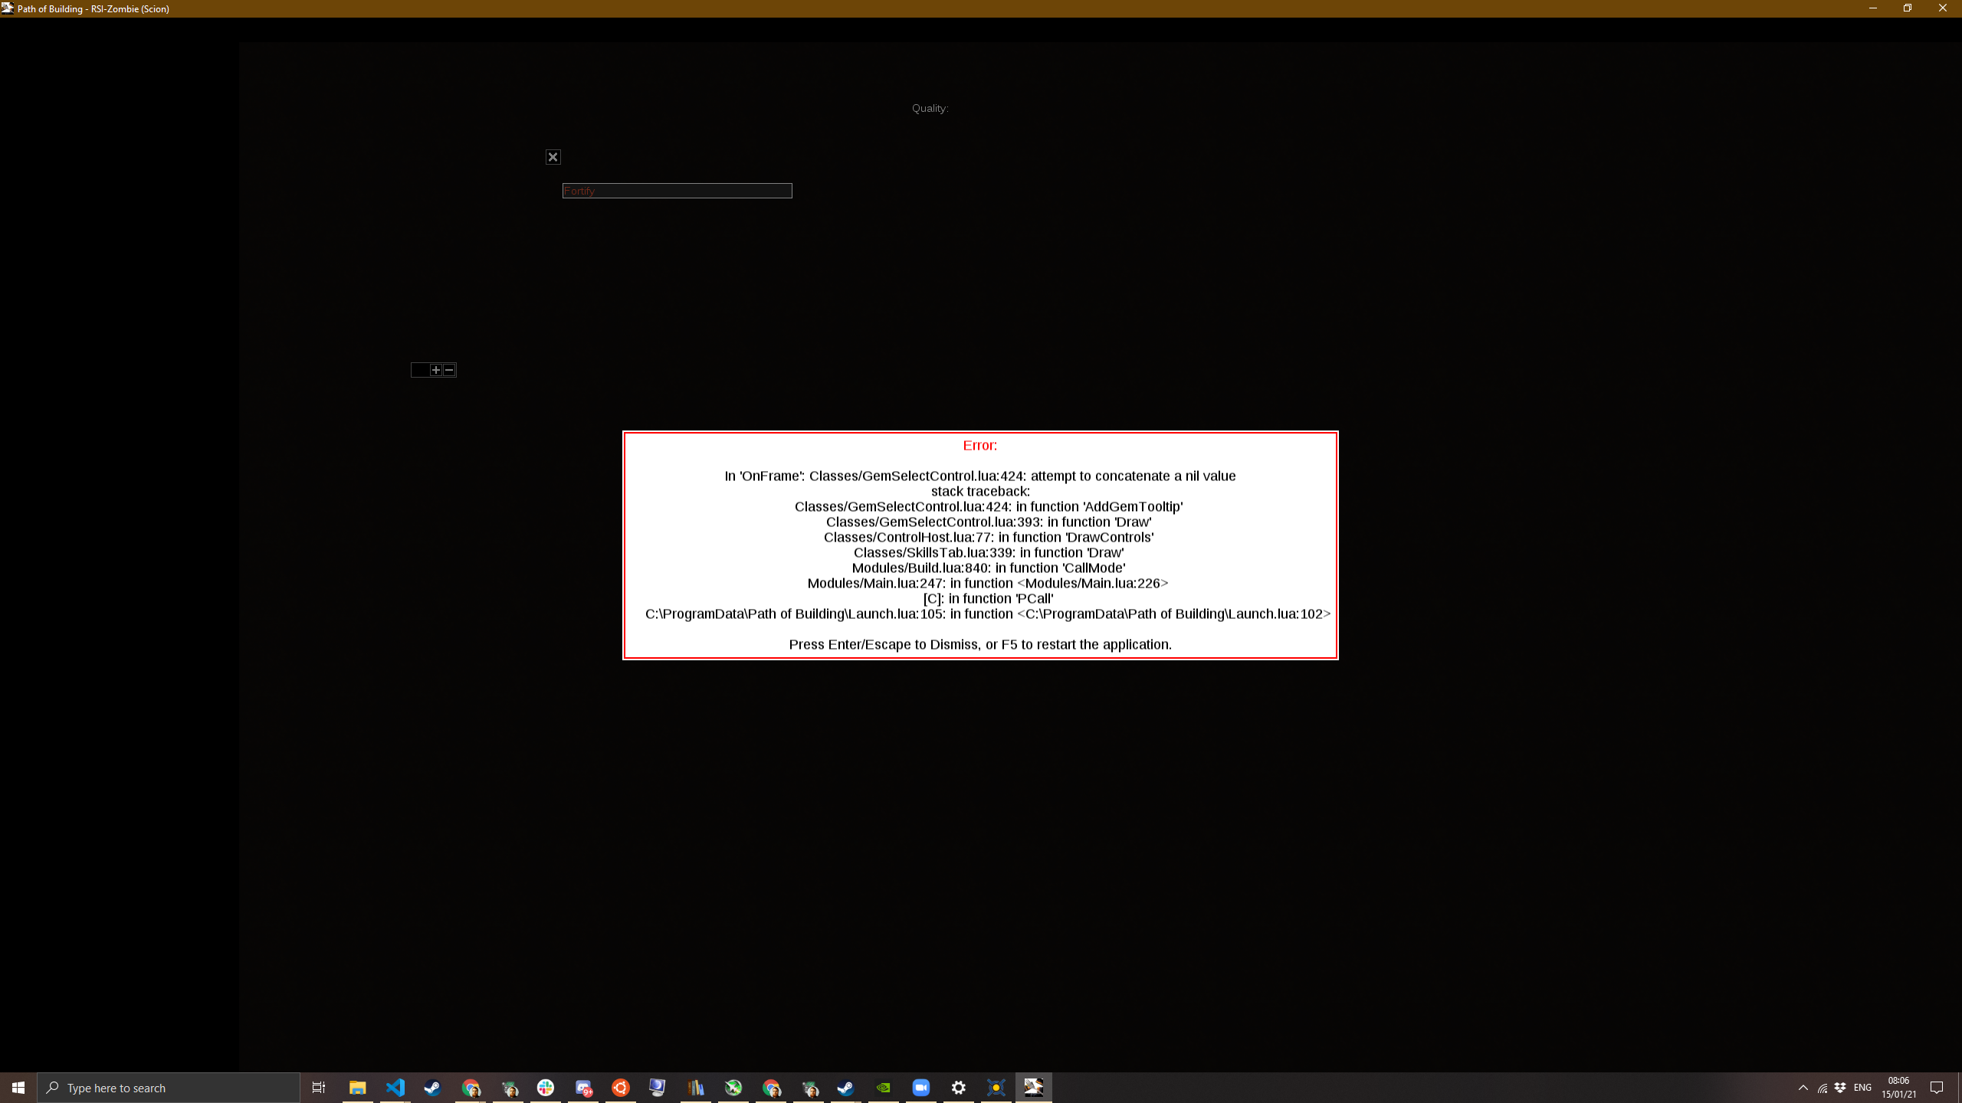
Task: Open Google Chrome from the taskbar
Action: tap(471, 1088)
